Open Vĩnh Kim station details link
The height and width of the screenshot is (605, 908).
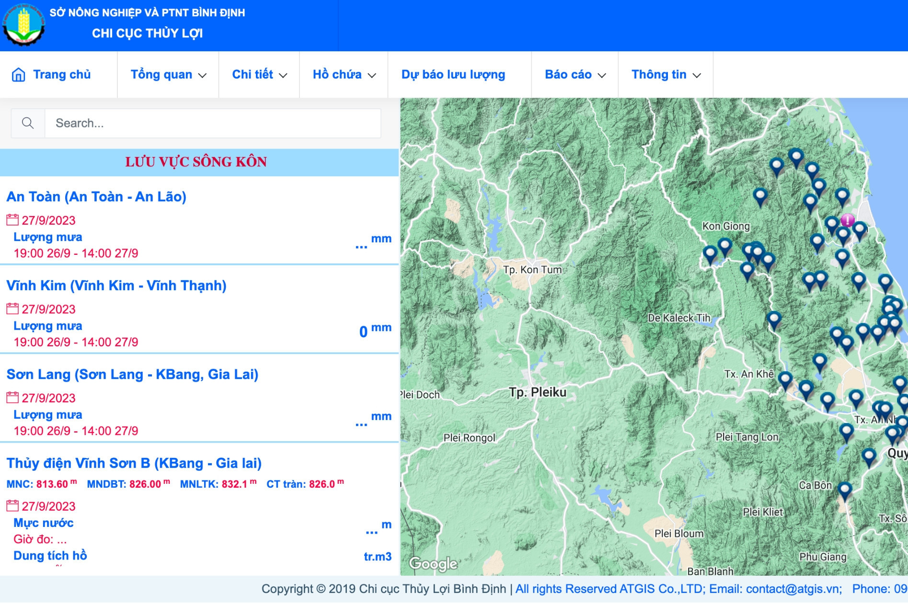point(116,285)
